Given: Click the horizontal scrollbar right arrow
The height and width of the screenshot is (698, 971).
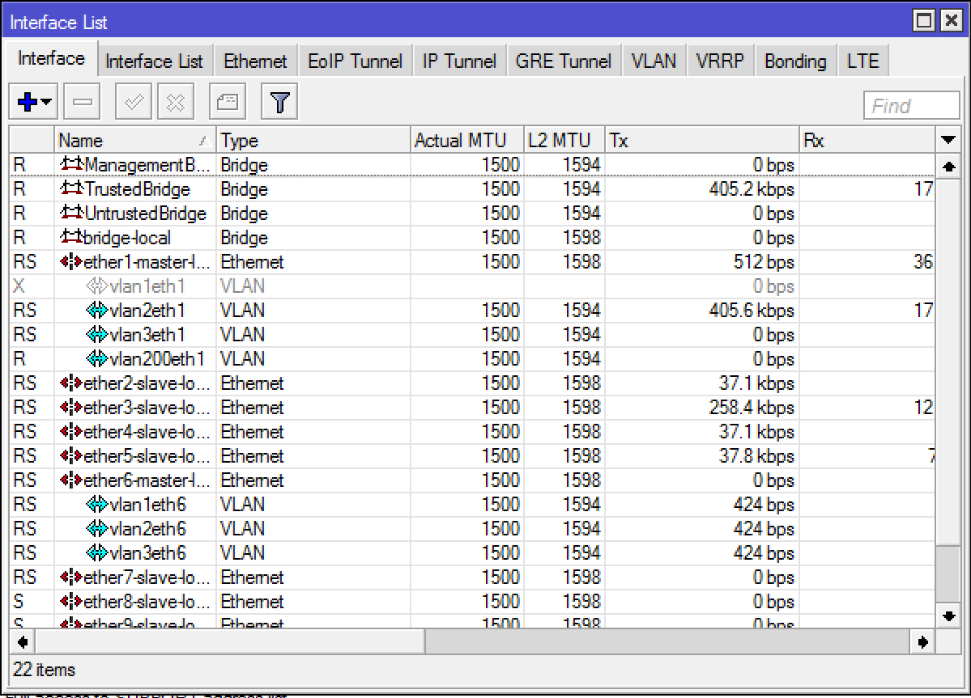Looking at the screenshot, I should click(x=922, y=641).
